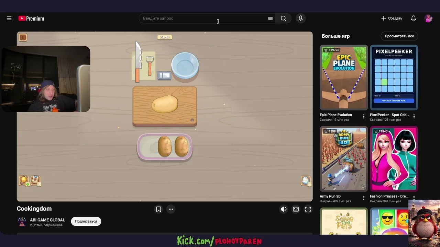Open the notifications bell

(414, 19)
